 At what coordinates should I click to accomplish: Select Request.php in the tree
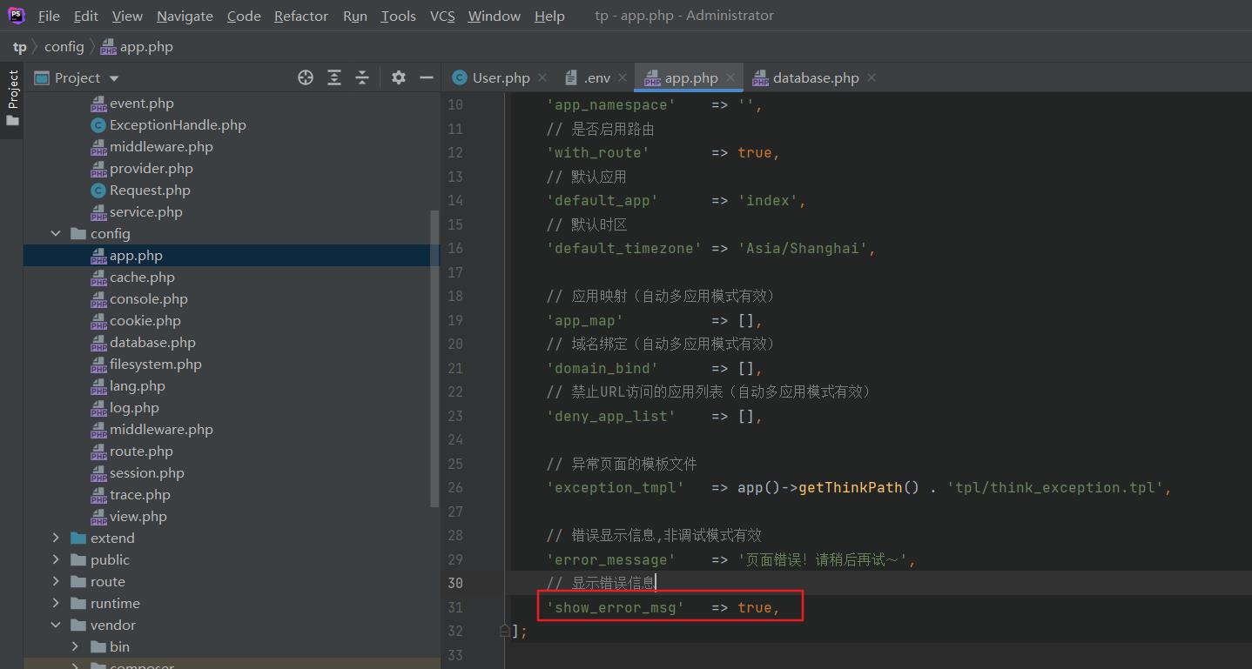(x=150, y=191)
